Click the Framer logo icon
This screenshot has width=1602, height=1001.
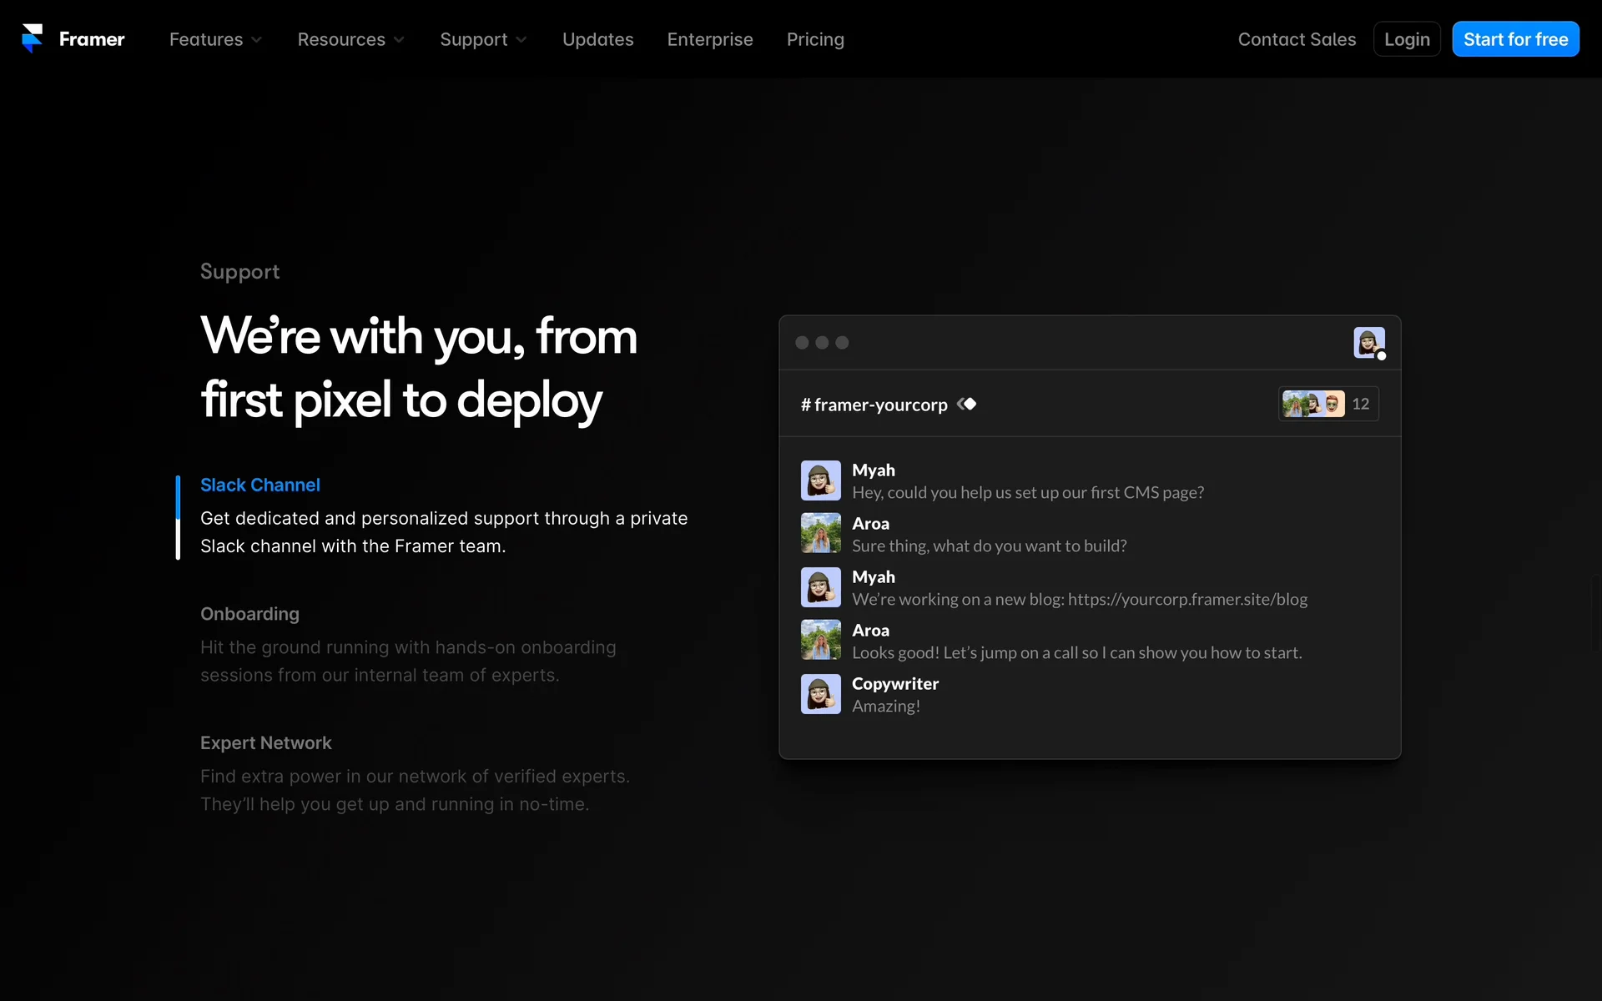coord(33,38)
